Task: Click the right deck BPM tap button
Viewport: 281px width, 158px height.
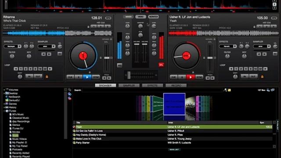Action: (274, 18)
